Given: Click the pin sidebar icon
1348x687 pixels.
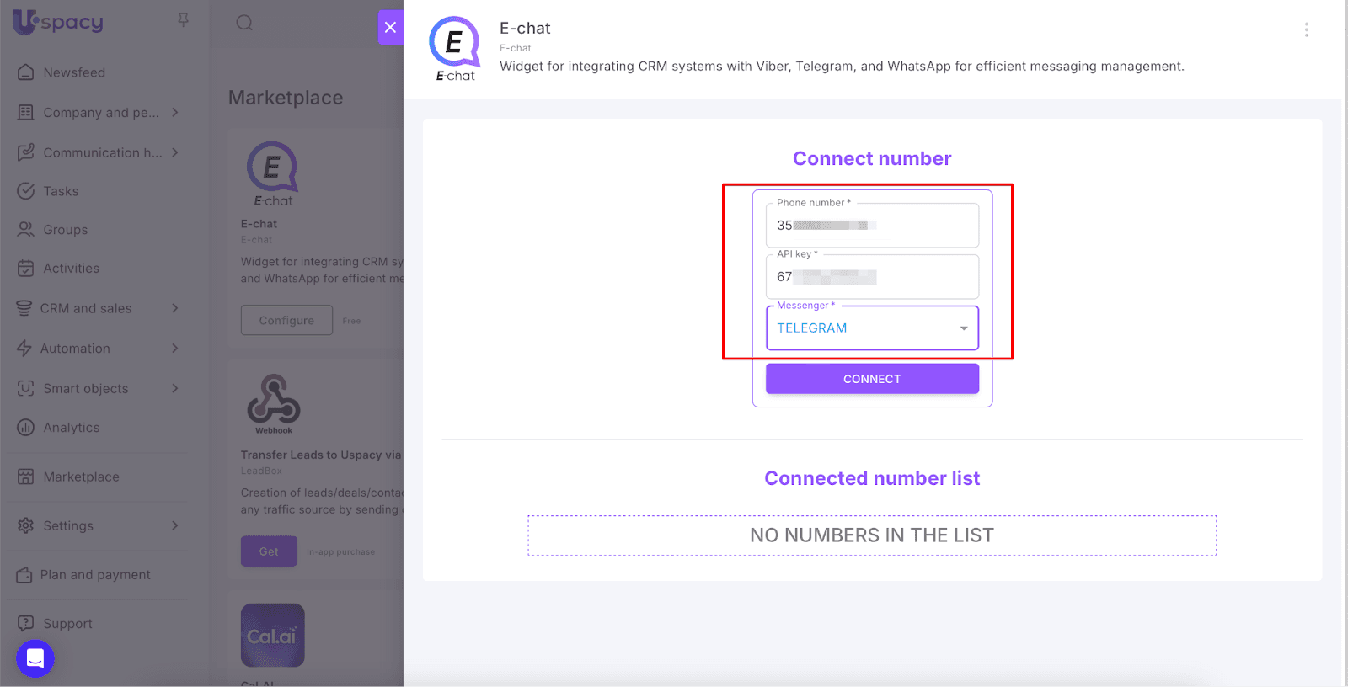Looking at the screenshot, I should (x=183, y=20).
